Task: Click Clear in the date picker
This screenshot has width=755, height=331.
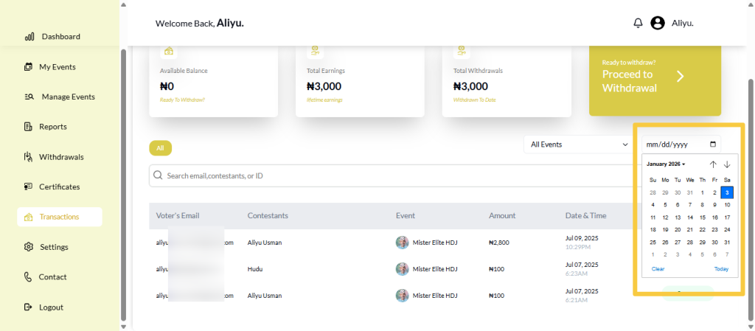Action: point(658,269)
